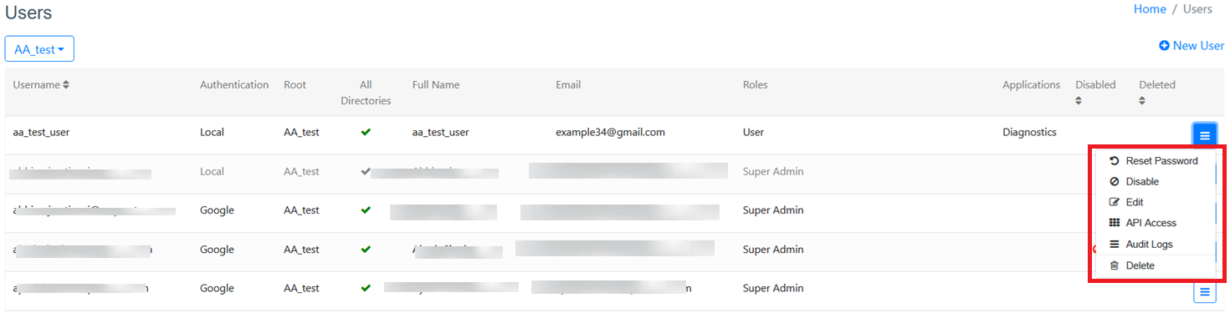Open the action menu button for aa_test_user
The image size is (1230, 313).
tap(1204, 134)
